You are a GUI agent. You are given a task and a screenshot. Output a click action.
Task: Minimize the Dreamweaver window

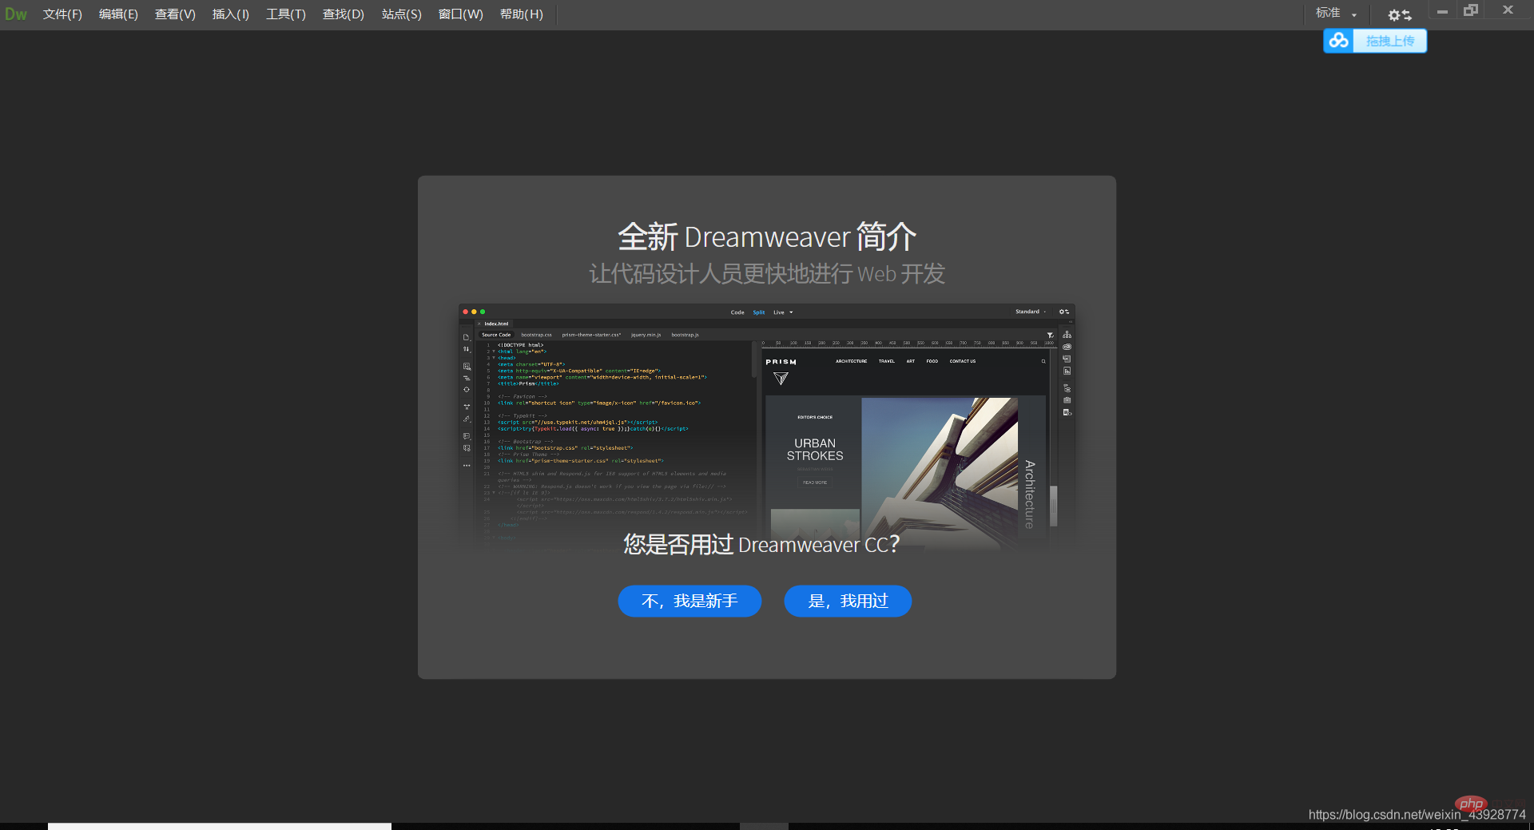[1442, 11]
